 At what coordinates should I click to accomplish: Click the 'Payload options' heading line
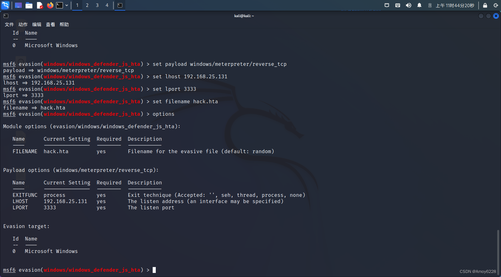(x=81, y=170)
